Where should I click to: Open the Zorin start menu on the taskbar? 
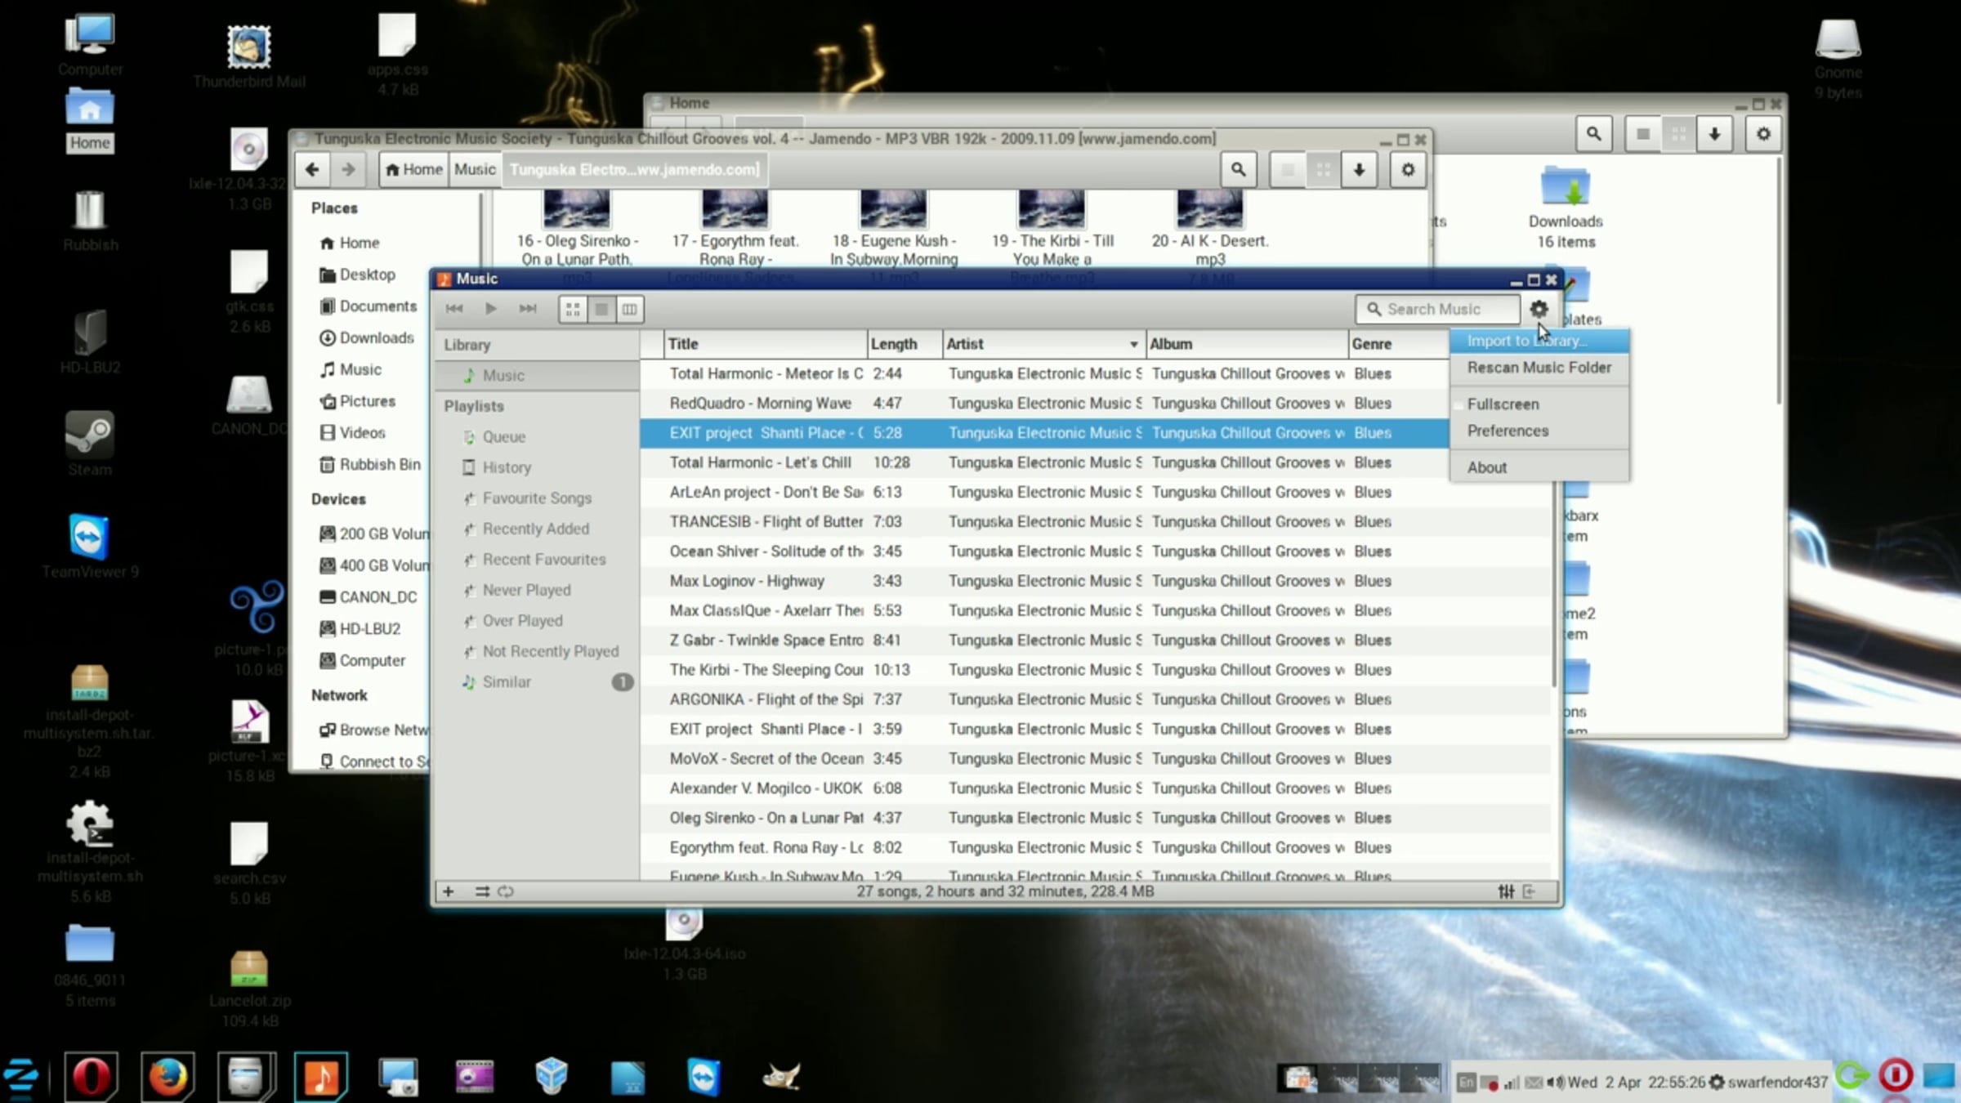tap(21, 1076)
